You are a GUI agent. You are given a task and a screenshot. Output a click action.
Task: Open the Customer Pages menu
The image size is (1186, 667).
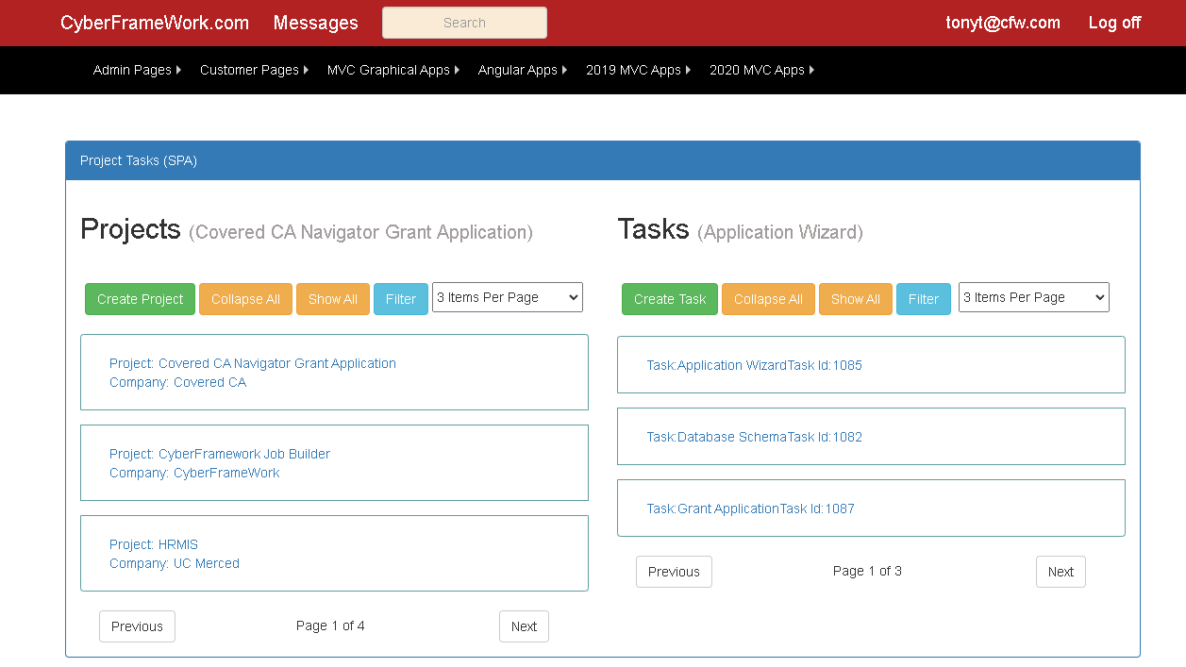254,70
